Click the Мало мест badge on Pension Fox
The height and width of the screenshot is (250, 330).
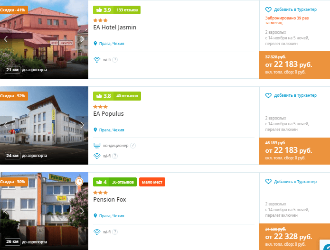[x=152, y=182]
